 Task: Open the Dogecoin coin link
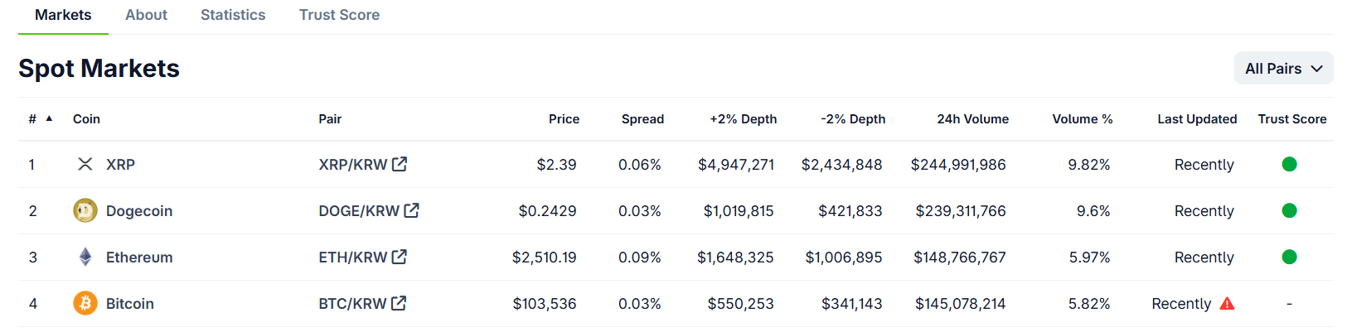click(x=139, y=211)
